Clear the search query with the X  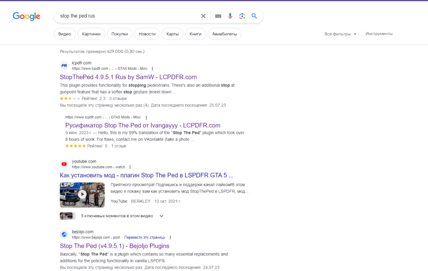(x=203, y=15)
